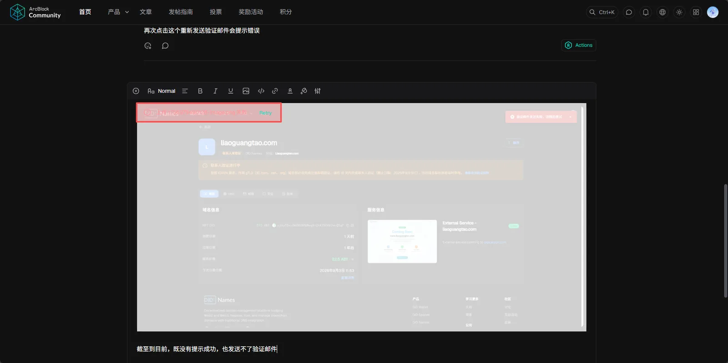Open the 投票 nav item

coord(216,12)
